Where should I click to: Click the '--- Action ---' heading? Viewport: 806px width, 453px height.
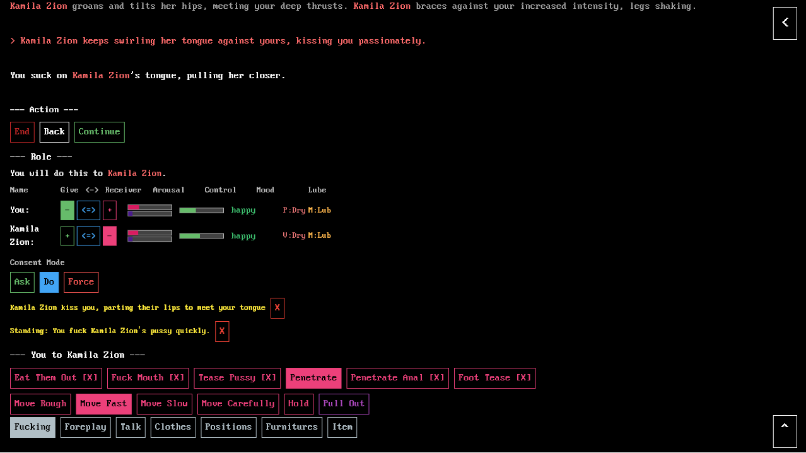[44, 110]
